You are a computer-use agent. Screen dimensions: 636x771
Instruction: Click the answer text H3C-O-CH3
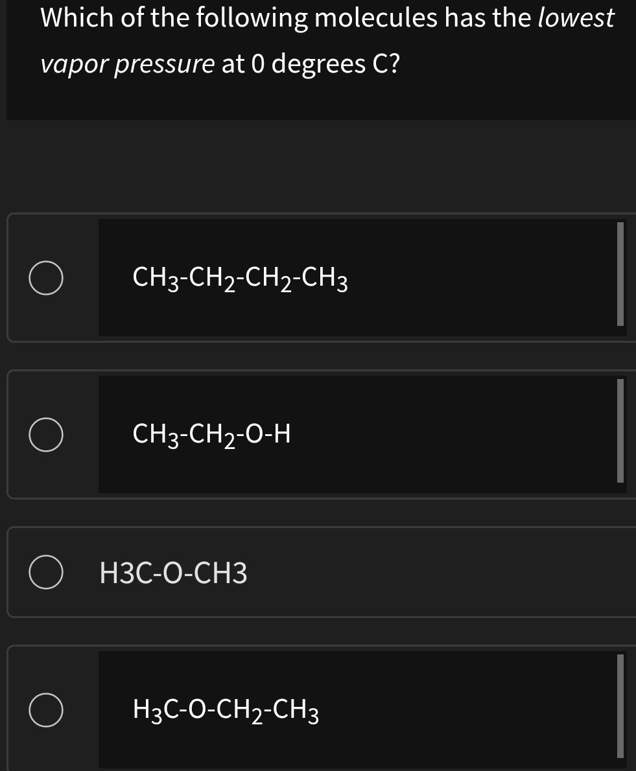174,573
